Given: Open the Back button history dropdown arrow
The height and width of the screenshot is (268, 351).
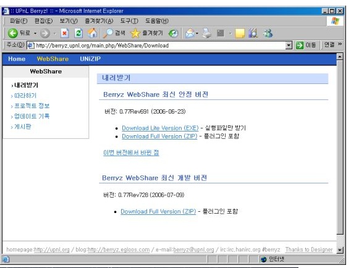Looking at the screenshot, I should pyautogui.click(x=35, y=33).
